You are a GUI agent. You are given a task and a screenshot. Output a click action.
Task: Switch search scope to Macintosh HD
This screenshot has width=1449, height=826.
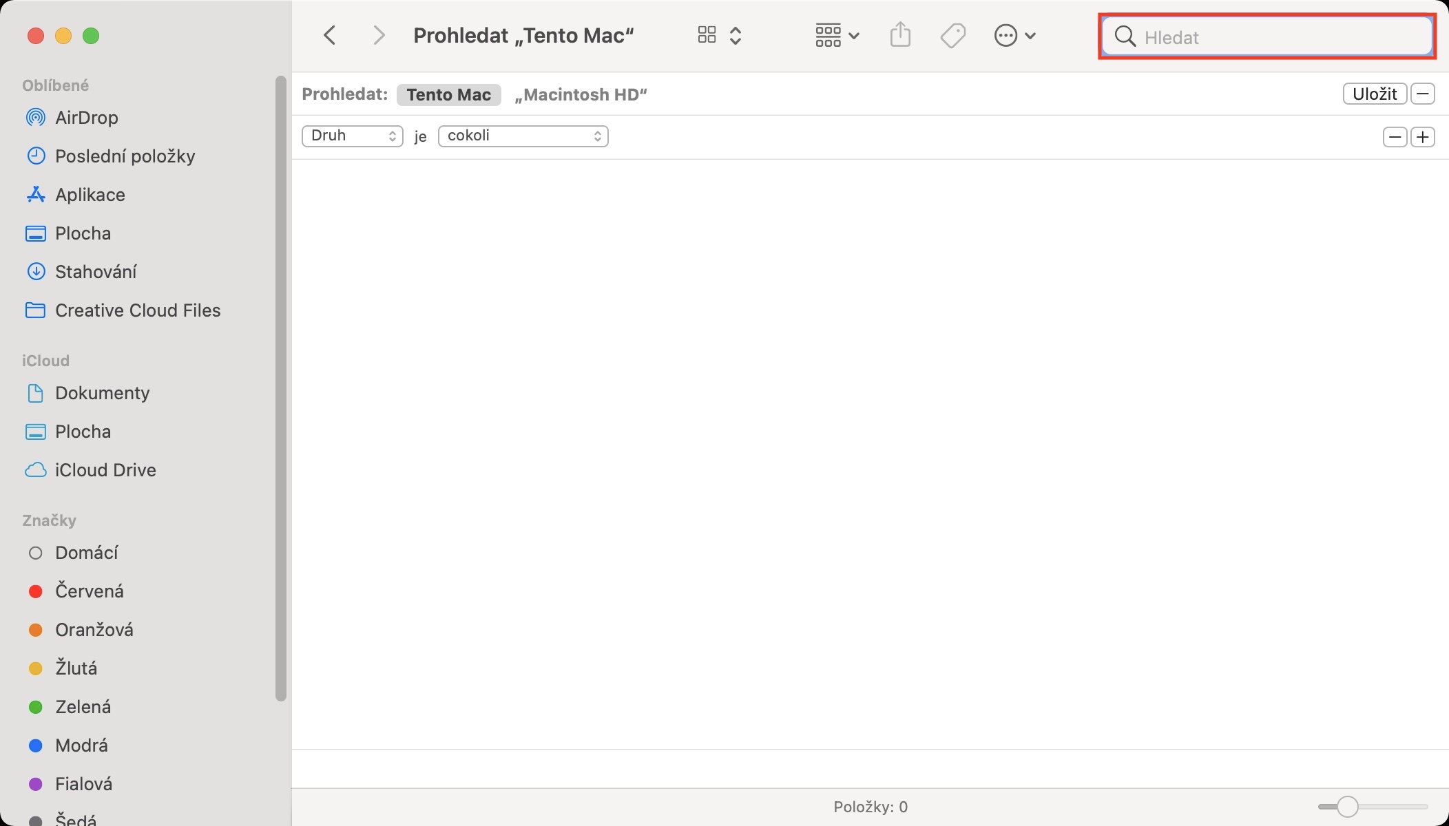pyautogui.click(x=581, y=94)
